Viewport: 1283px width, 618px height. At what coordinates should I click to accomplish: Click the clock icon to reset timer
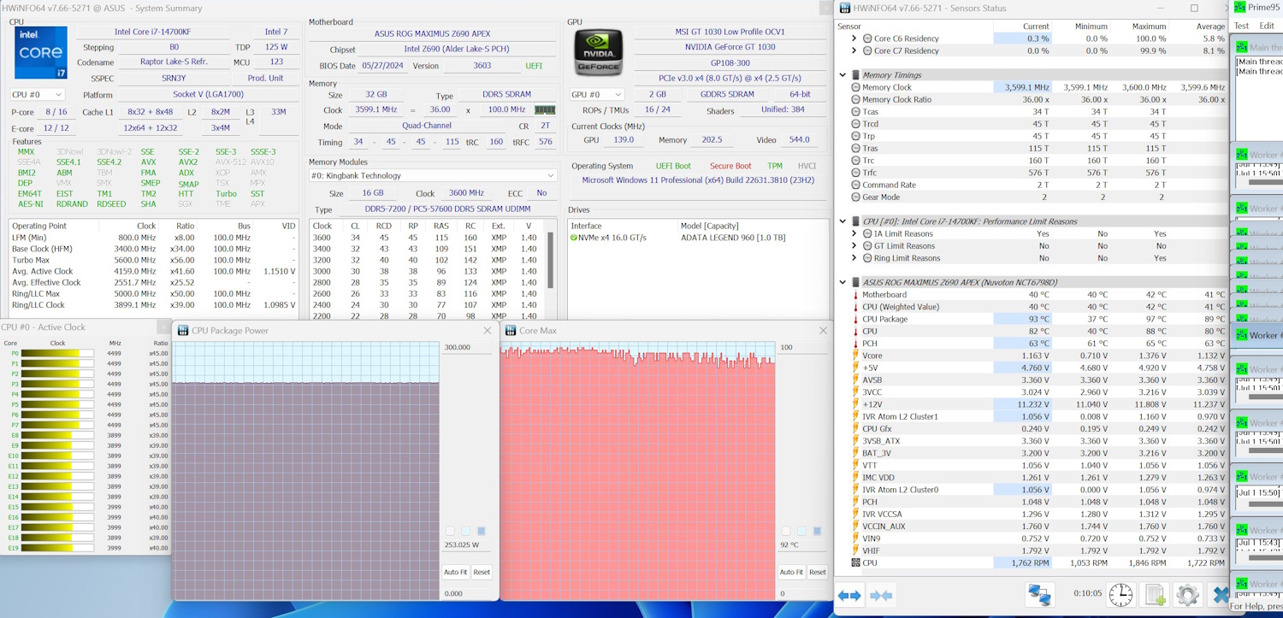tap(1120, 595)
